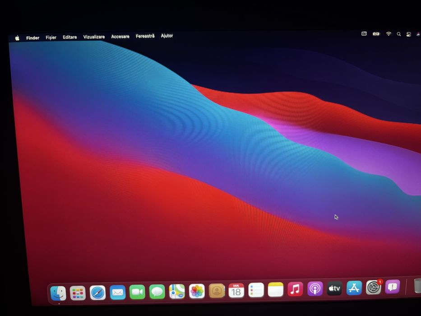Open Control Center in the menu bar
Viewport: 421px width, 316px height.
pos(409,34)
